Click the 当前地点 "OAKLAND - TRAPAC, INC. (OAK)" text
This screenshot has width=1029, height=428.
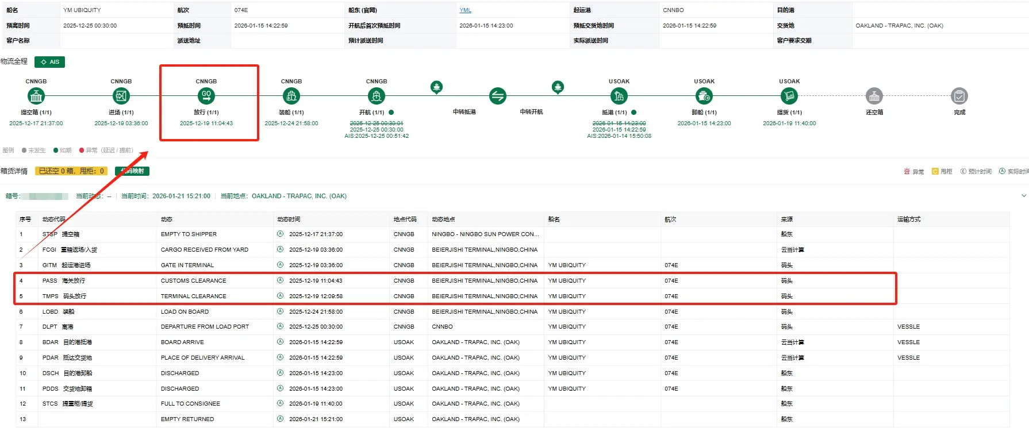pos(299,196)
